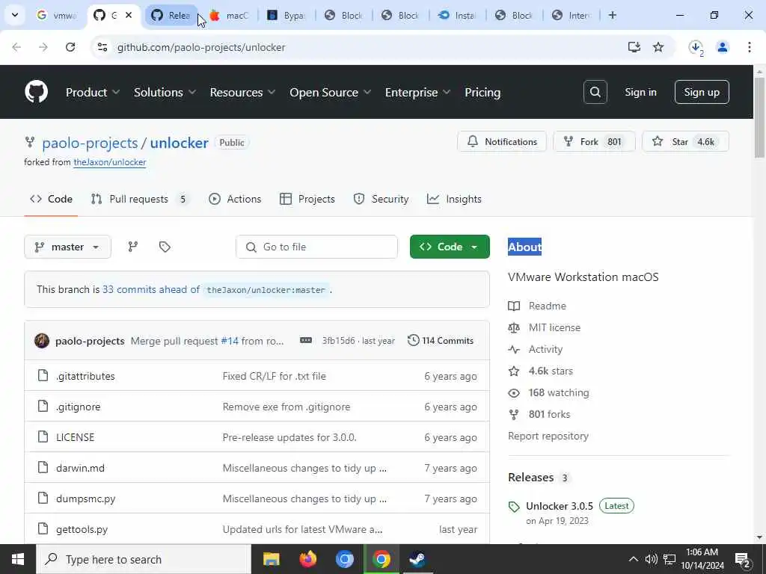Viewport: 766px width, 574px height.
Task: Open pull request #14 link
Action: tap(230, 341)
